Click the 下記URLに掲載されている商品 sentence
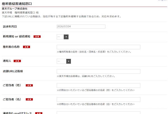 62,16
